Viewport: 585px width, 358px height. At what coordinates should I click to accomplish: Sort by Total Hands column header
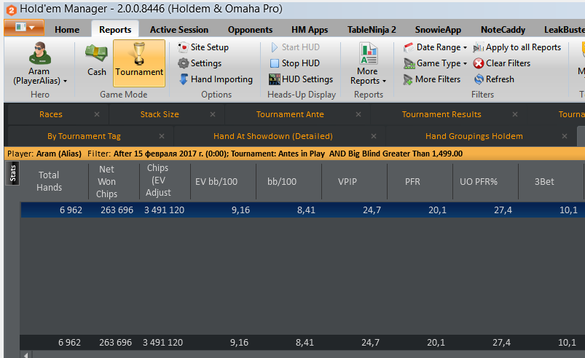49,181
